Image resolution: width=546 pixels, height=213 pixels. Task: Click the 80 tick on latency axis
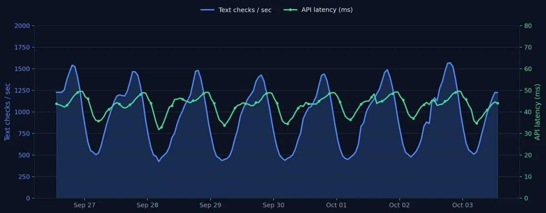point(528,26)
